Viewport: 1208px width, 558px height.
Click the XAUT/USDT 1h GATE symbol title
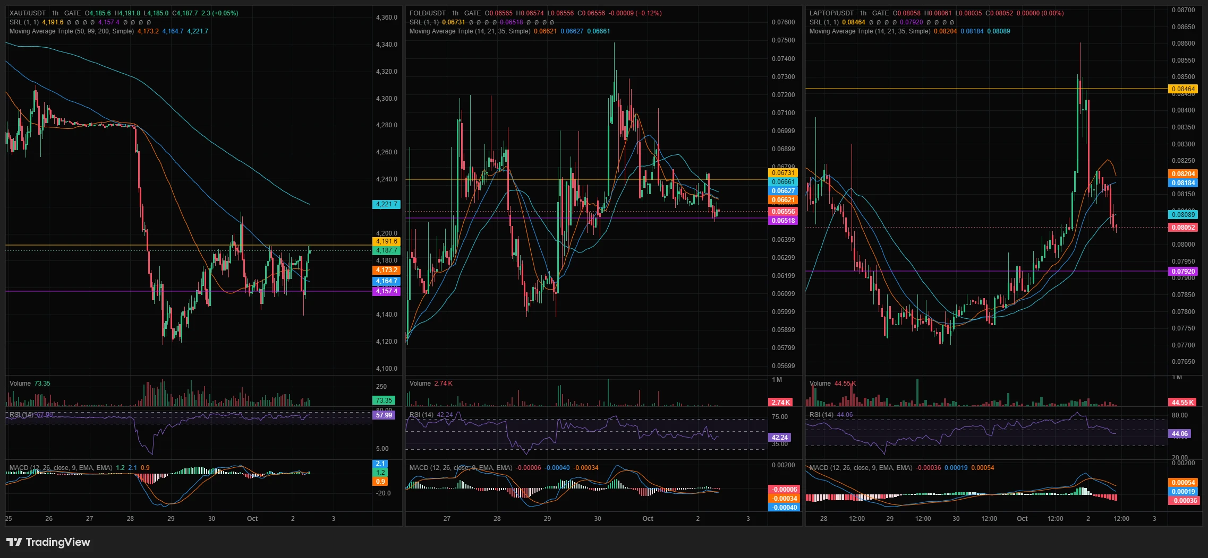tap(45, 13)
